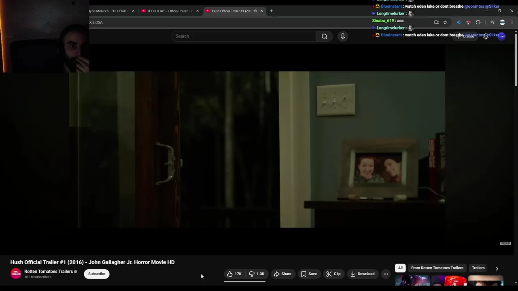Dislike the video showing 1.3K
This screenshot has height=291, width=518.
point(257,274)
